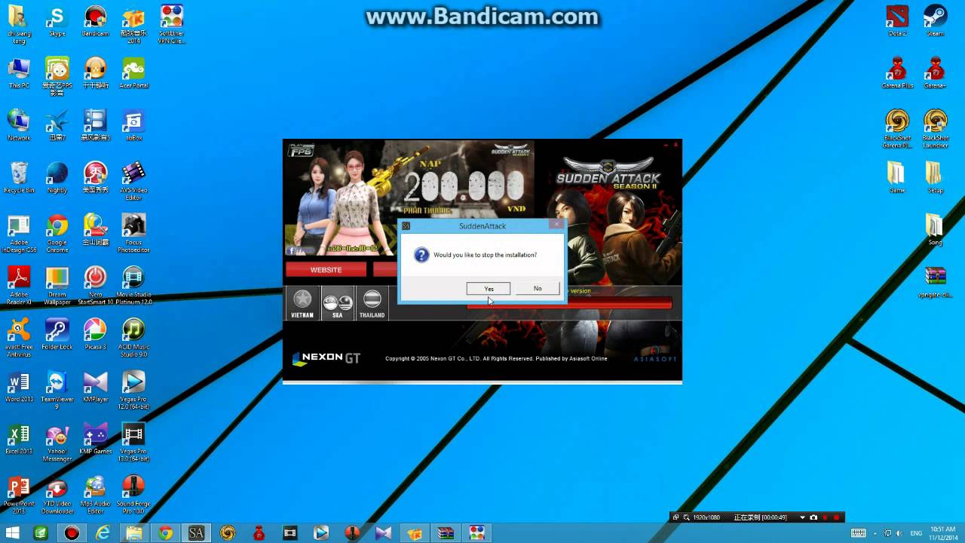Open Nightly desktop shortcut
This screenshot has width=965, height=543.
(57, 178)
